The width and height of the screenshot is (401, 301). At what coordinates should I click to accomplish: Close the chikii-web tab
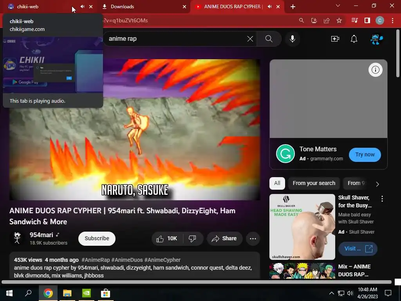pyautogui.click(x=91, y=7)
